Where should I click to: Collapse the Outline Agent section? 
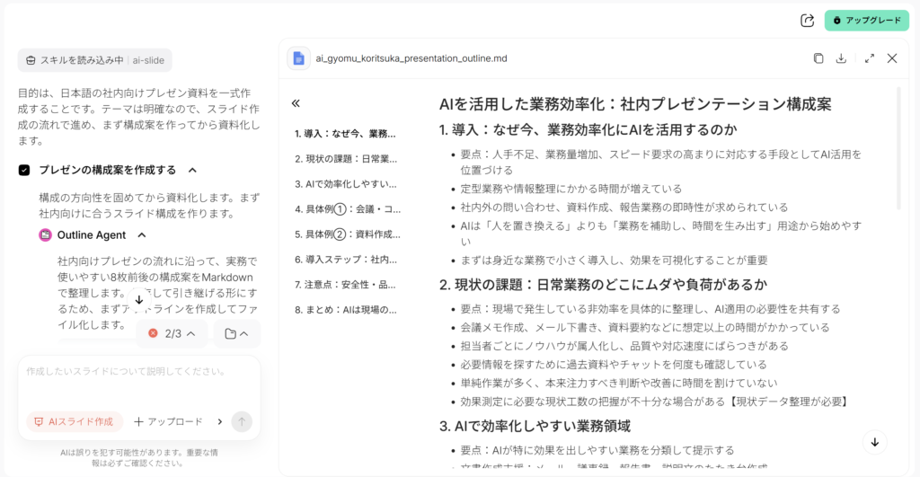click(142, 234)
